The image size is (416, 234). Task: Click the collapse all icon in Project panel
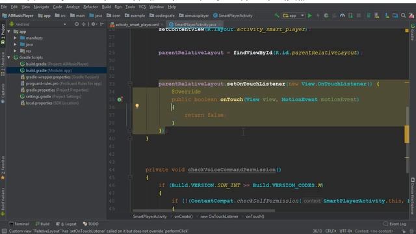[84, 24]
